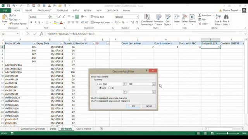Open Conditional Formatting menu
The height and width of the screenshot is (139, 248).
[x=147, y=20]
